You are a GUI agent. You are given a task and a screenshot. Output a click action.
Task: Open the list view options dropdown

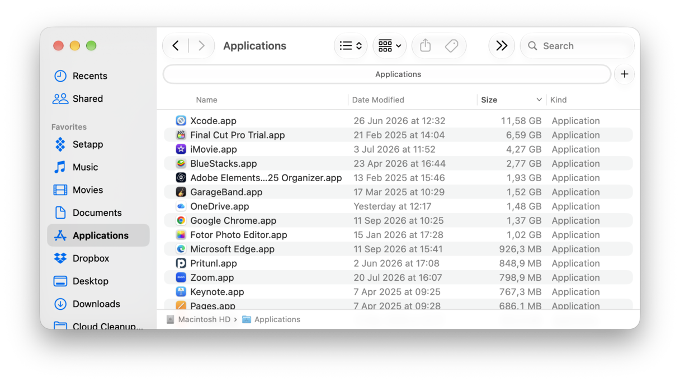[351, 46]
